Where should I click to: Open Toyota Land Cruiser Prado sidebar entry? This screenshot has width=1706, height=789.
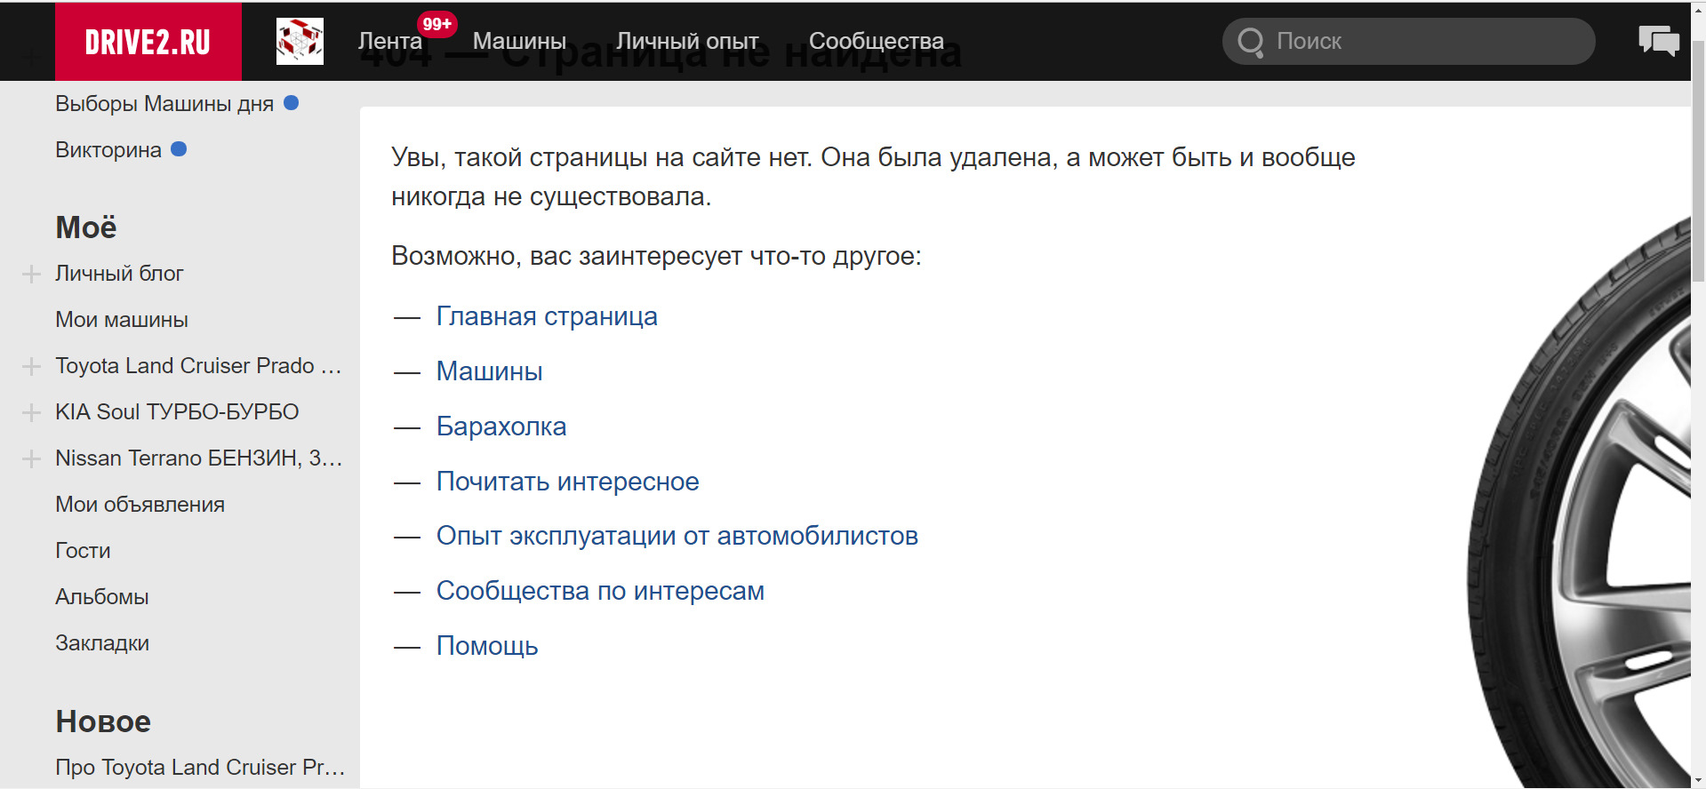[198, 366]
